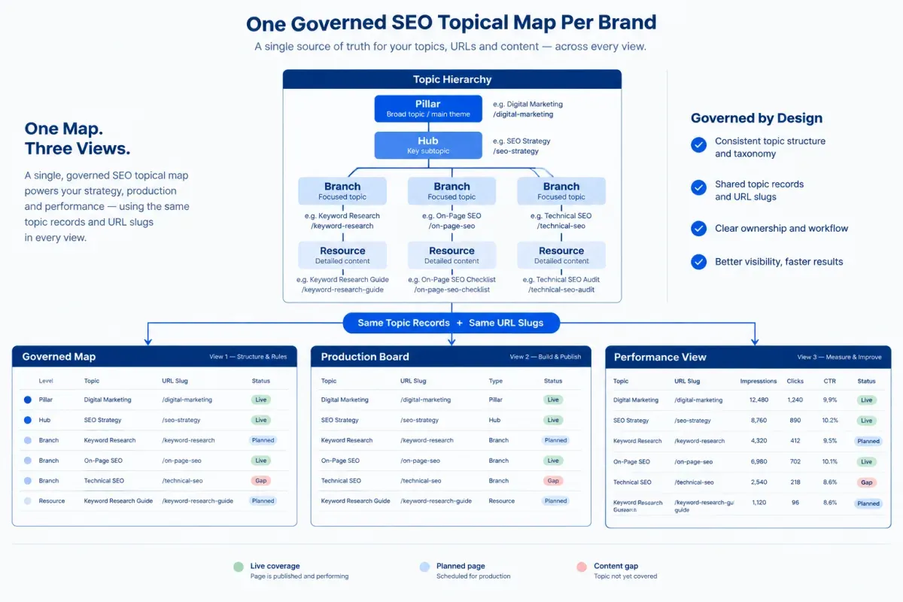Click the View 1 — Structure & Rules label
The height and width of the screenshot is (602, 903).
[x=248, y=357]
